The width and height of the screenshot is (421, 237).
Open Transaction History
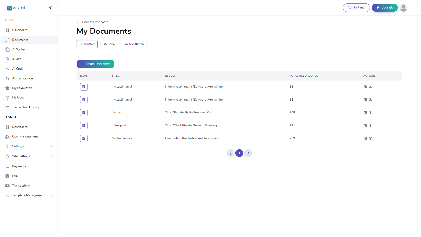click(26, 107)
